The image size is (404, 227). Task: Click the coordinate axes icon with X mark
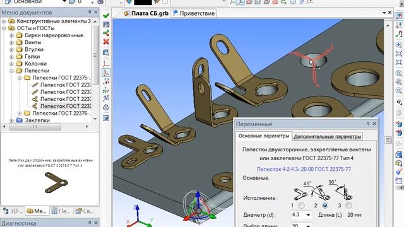click(x=106, y=82)
